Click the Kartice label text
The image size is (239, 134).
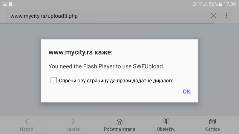[212, 129]
